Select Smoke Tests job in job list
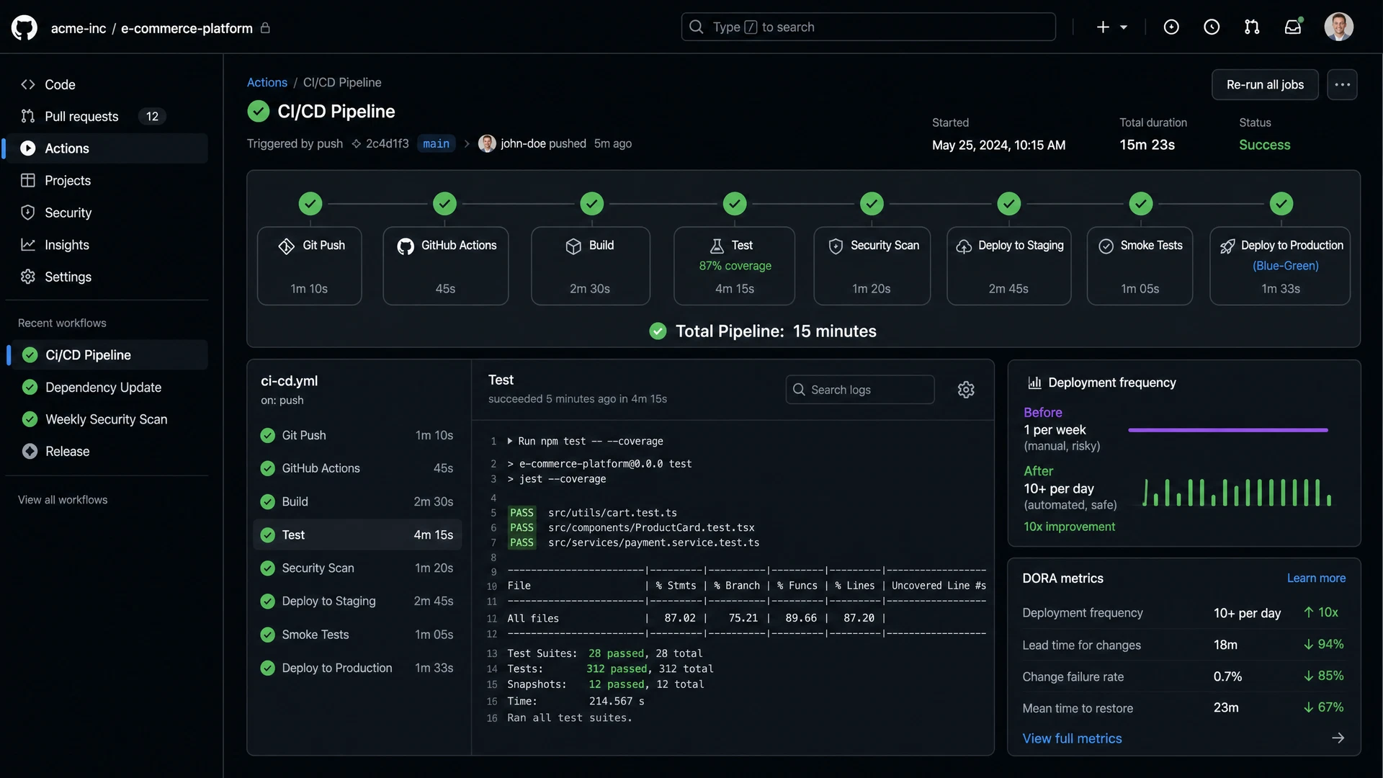This screenshot has width=1383, height=778. pyautogui.click(x=357, y=635)
